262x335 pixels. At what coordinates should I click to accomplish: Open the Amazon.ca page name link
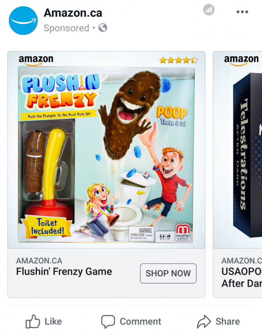[73, 13]
